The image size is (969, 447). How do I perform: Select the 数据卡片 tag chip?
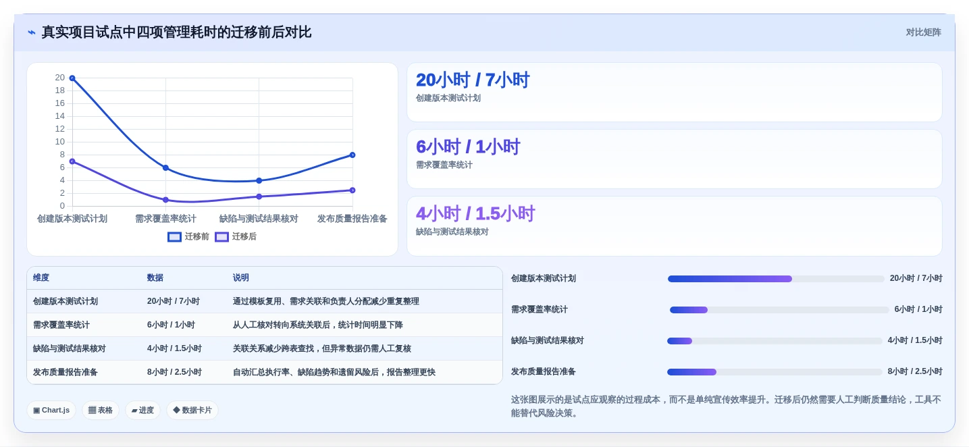pyautogui.click(x=192, y=410)
